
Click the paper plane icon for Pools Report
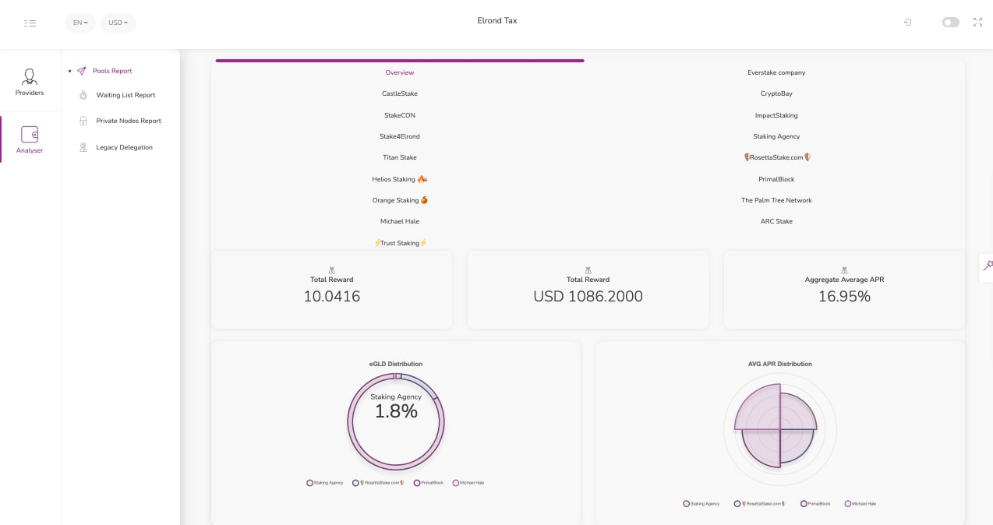tap(82, 71)
